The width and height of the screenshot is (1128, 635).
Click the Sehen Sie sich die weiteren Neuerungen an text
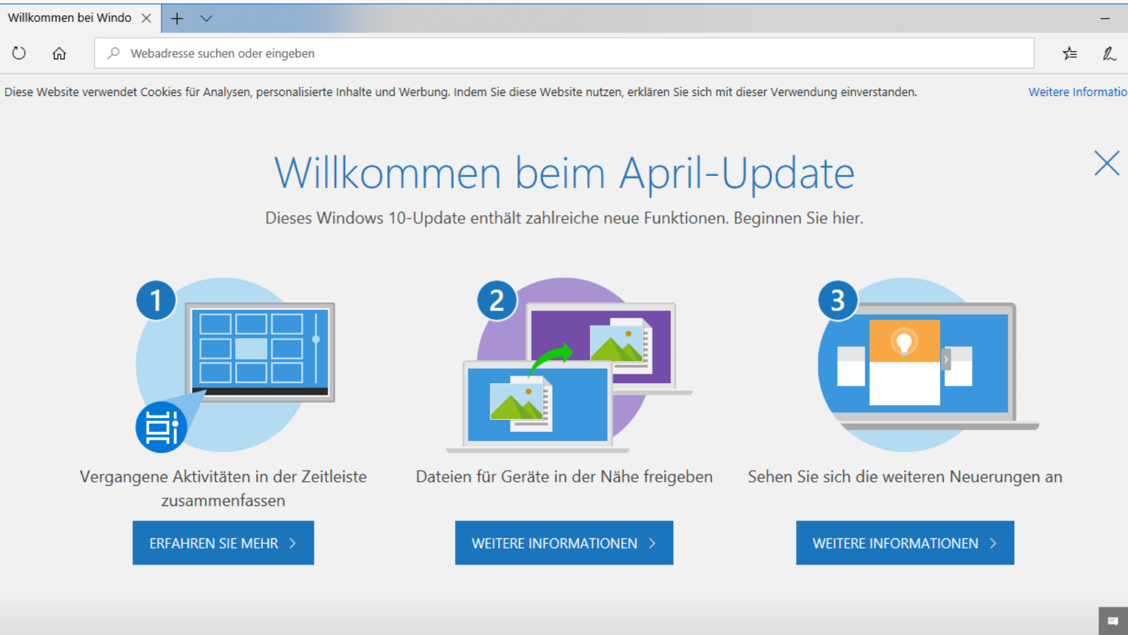tap(904, 477)
